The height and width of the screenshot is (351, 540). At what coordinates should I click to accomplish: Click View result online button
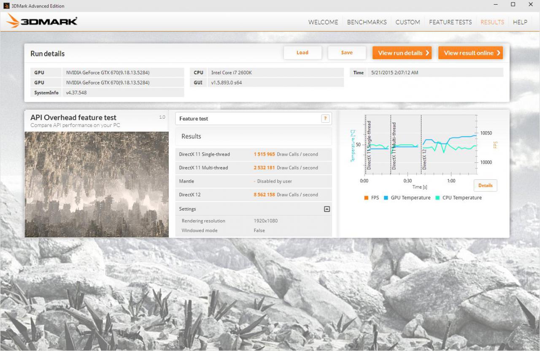coord(470,53)
